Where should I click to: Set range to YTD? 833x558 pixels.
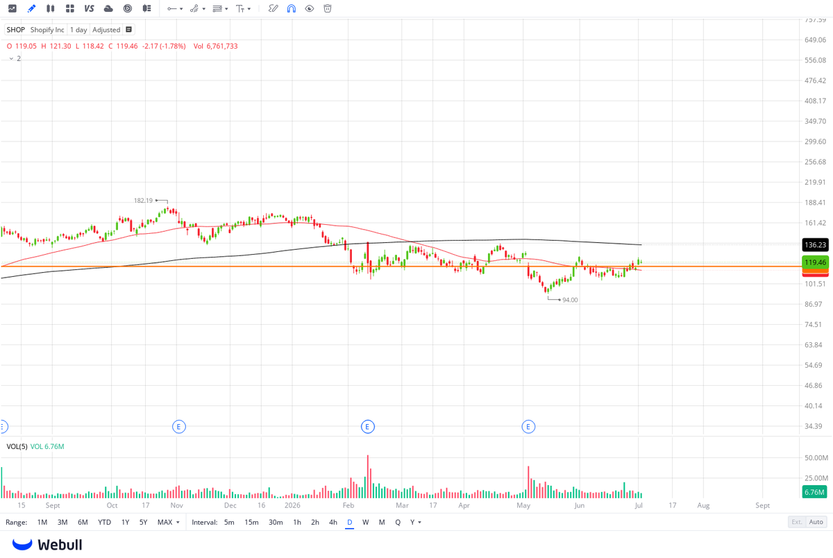[104, 522]
